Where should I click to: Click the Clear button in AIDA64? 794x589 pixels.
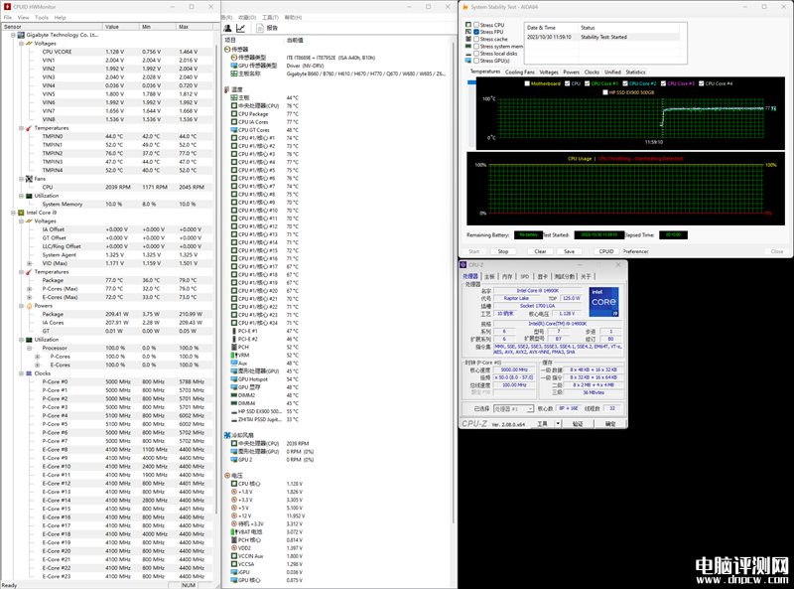coord(540,251)
